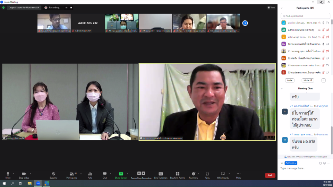
Task: Select the Admin SDU 202 video tile
Action: click(x=88, y=23)
